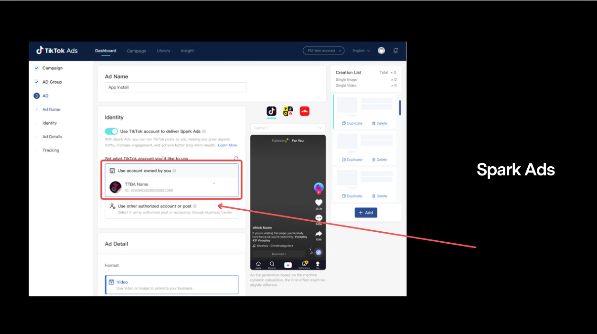
Task: Delete the first creation card
Action: [x=380, y=123]
